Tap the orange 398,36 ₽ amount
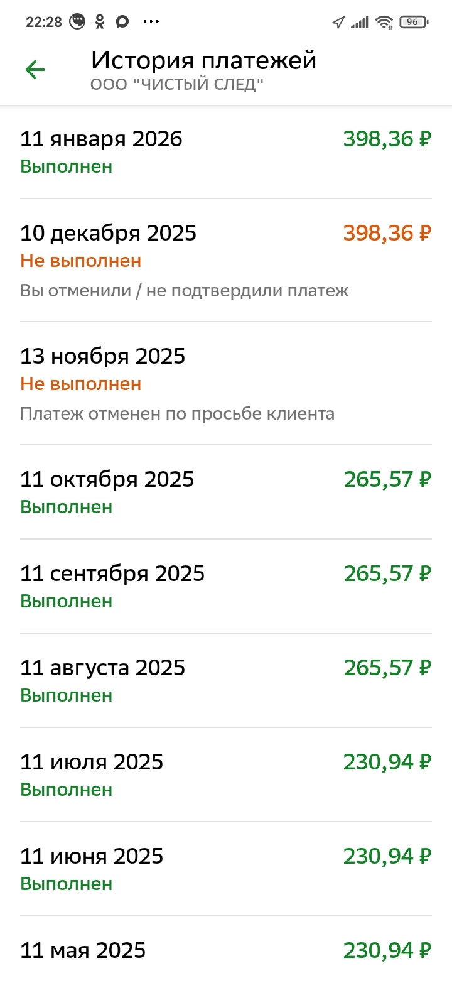452x1005 pixels. tap(387, 233)
